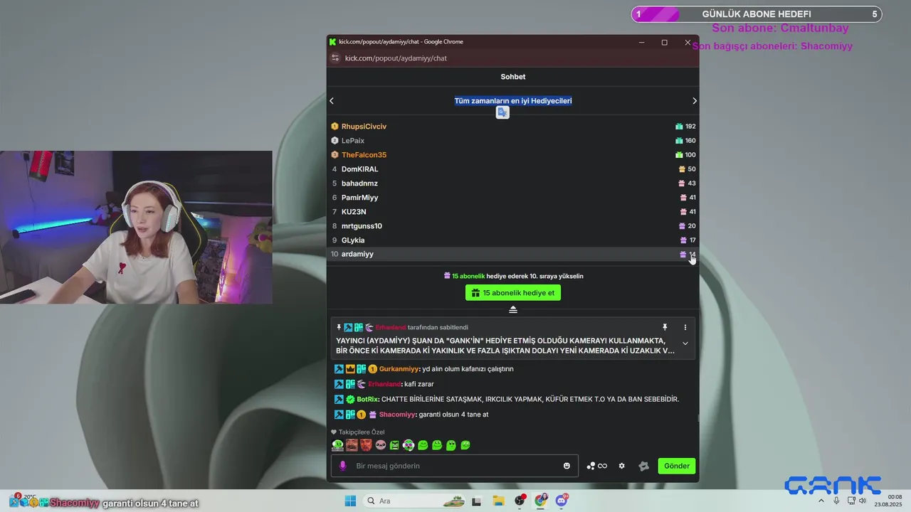Insert the pink round face emote
The height and width of the screenshot is (512, 911).
380,445
